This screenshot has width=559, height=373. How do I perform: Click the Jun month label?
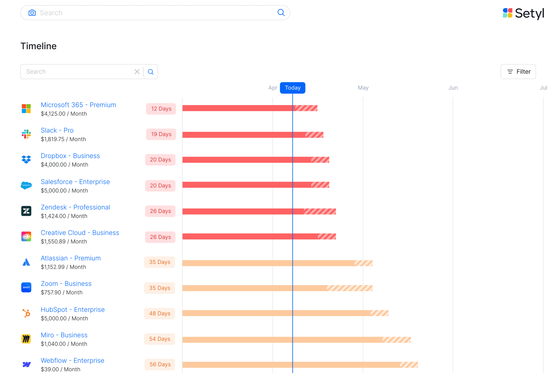point(453,88)
